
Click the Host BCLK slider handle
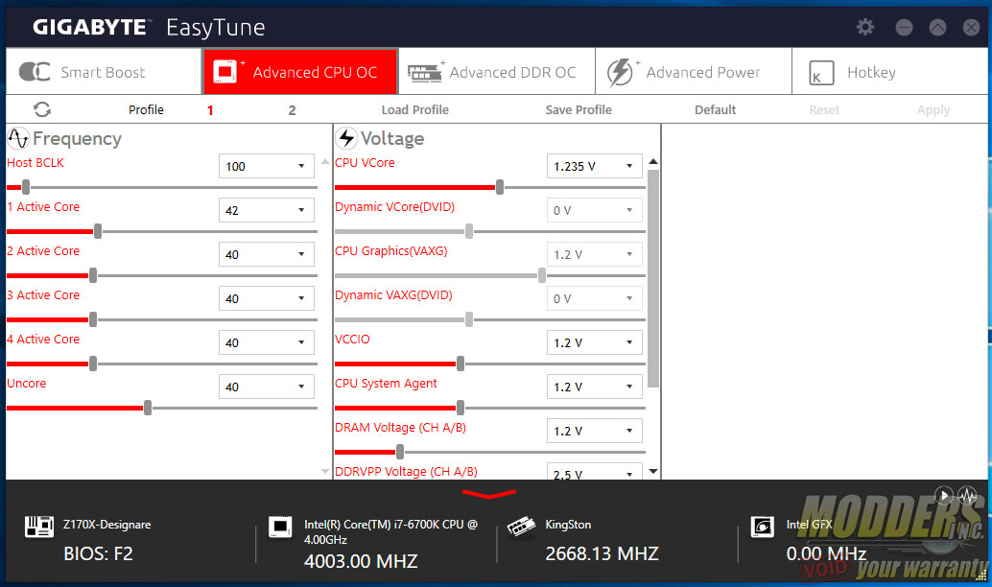tap(26, 187)
